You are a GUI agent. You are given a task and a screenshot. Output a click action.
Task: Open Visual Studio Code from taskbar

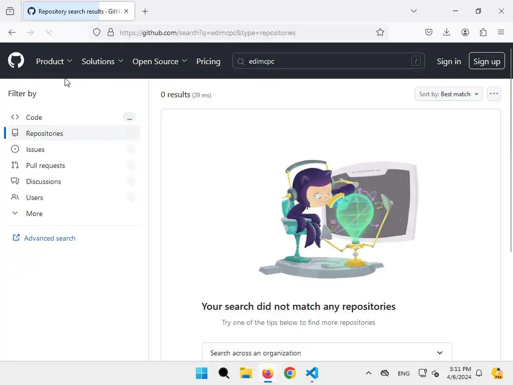pos(312,373)
